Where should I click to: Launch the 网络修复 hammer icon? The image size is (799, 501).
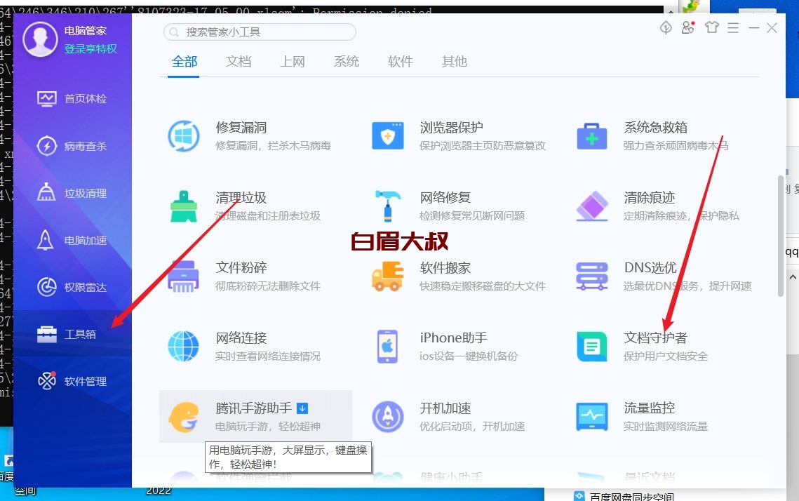click(x=388, y=206)
